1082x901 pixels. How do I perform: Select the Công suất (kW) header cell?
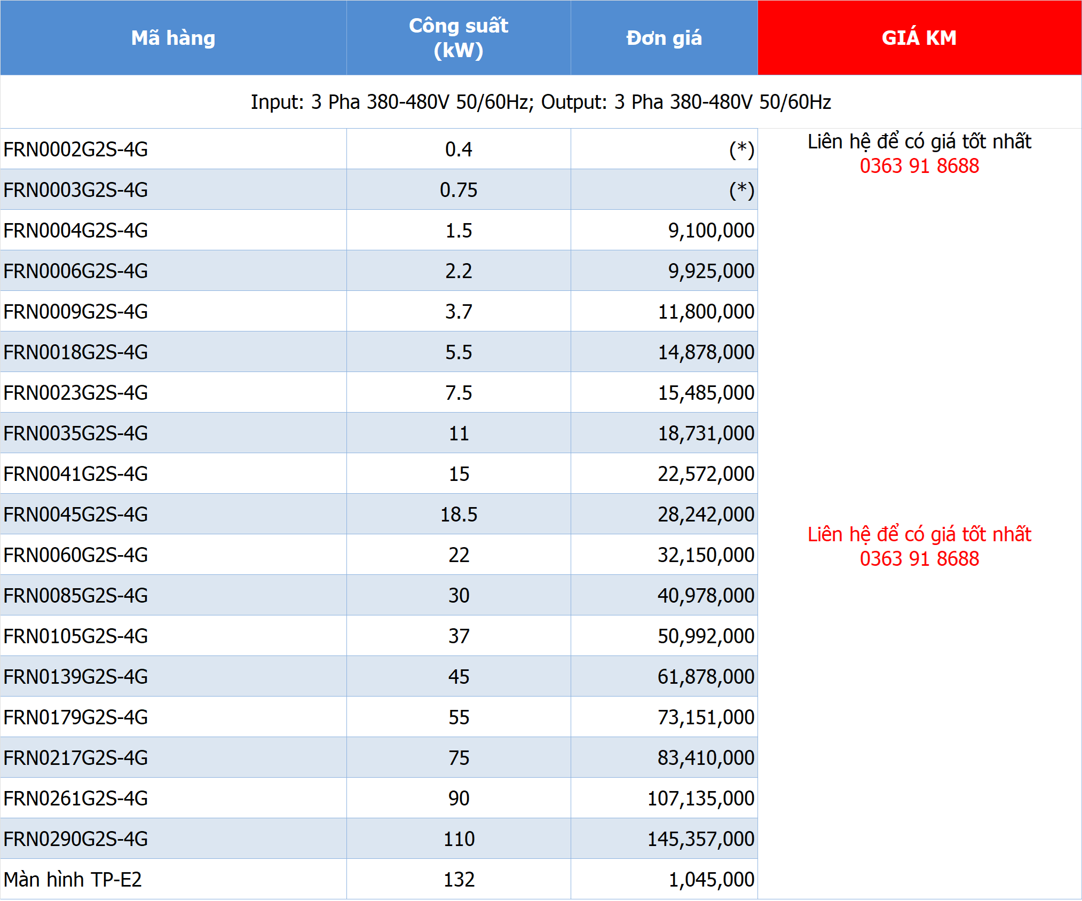point(459,38)
